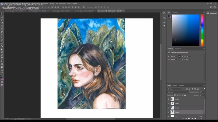The height and width of the screenshot is (122, 218).
Task: Switch to the Каналы tab
Action: click(175, 85)
